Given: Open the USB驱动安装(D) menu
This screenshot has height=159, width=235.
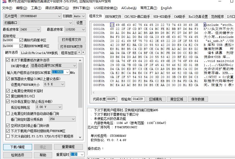Looking at the screenshot, I should point(106,8).
